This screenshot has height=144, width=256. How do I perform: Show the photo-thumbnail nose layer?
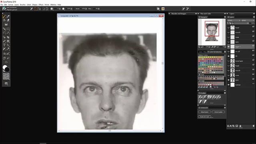pyautogui.click(x=228, y=75)
